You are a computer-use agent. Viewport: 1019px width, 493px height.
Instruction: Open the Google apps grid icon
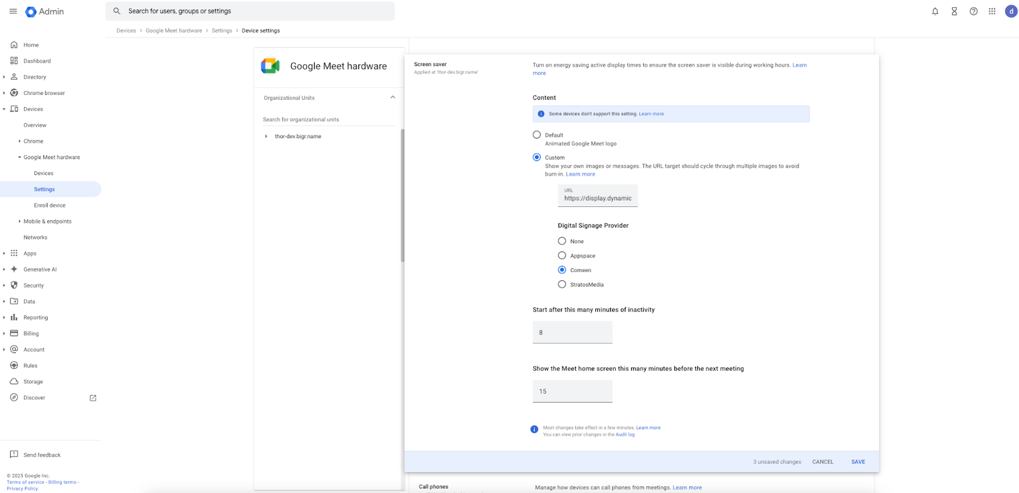tap(992, 11)
